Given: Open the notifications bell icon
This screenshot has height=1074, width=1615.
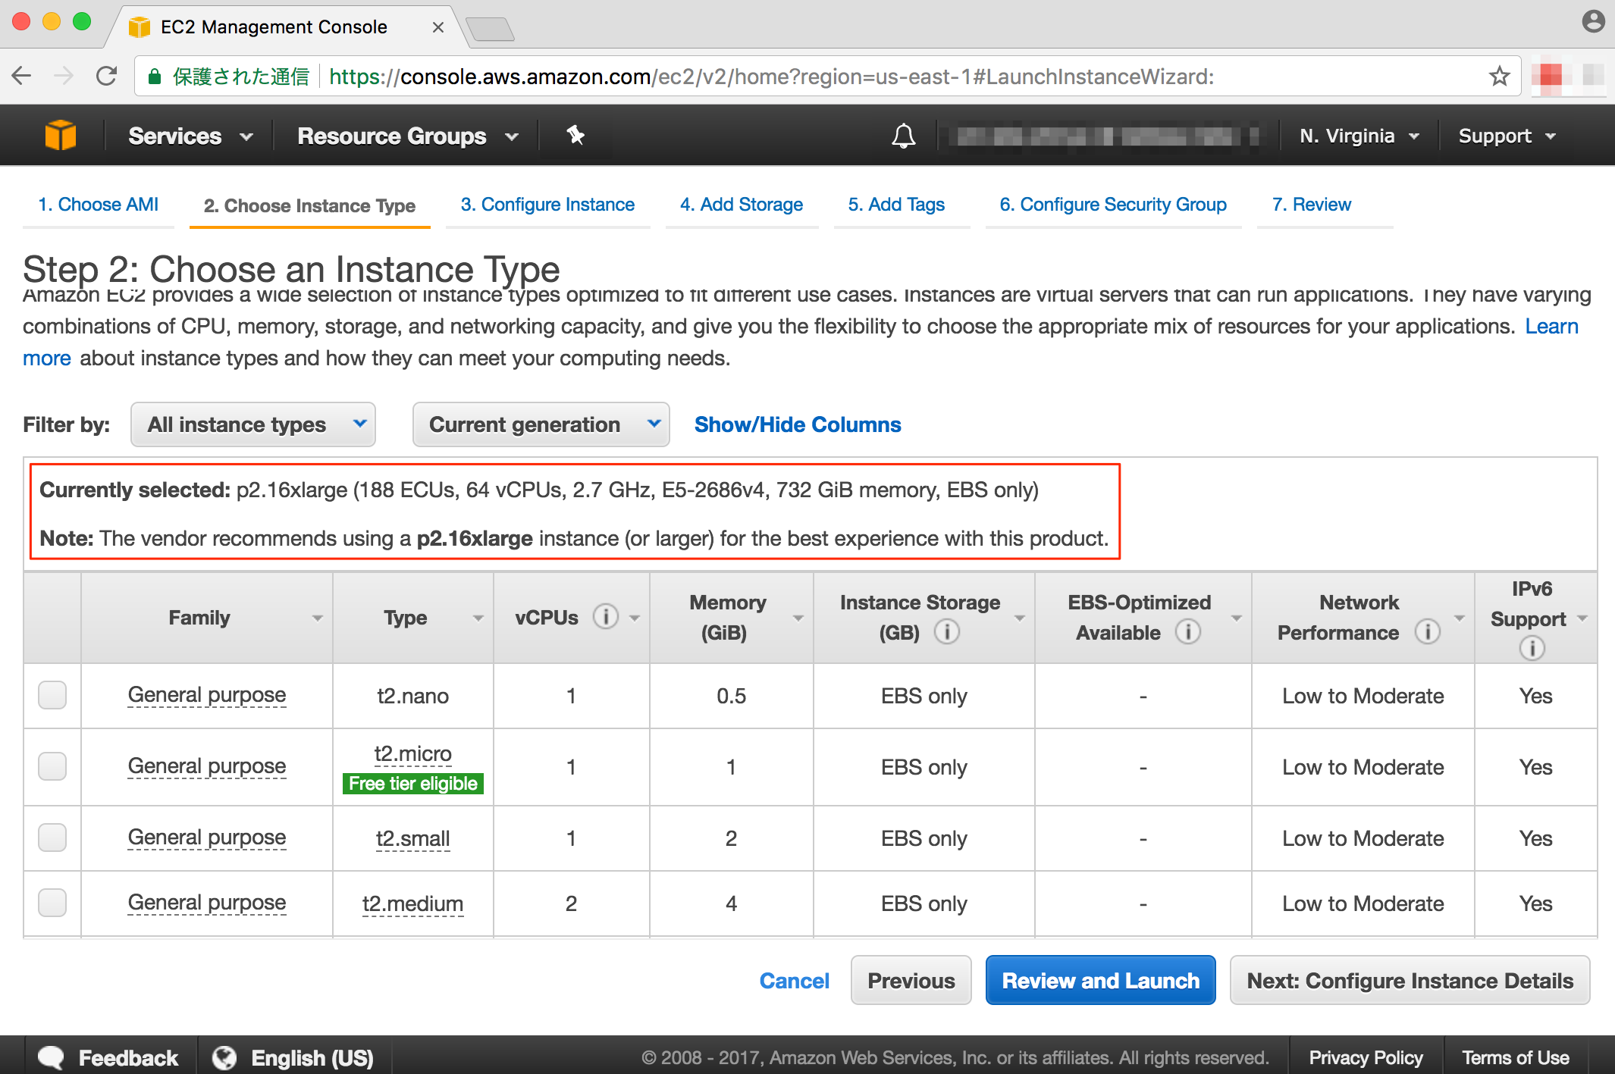Looking at the screenshot, I should [903, 136].
